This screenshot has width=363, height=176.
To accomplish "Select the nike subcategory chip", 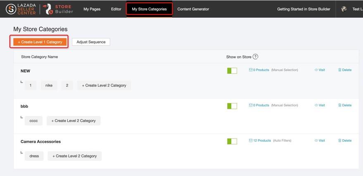I will (x=49, y=85).
